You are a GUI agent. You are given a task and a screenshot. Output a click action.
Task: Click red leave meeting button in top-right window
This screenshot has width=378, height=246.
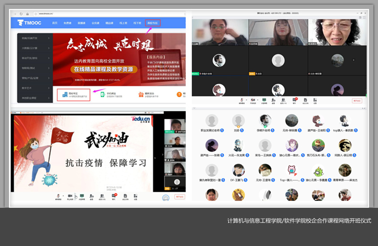click(x=357, y=100)
